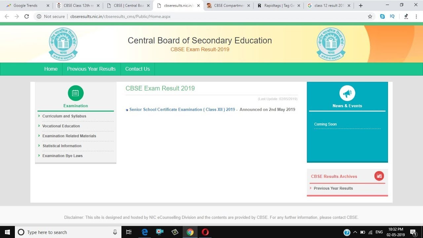Launch Microsoft Edge from the taskbar
The width and height of the screenshot is (423, 238).
point(145,232)
